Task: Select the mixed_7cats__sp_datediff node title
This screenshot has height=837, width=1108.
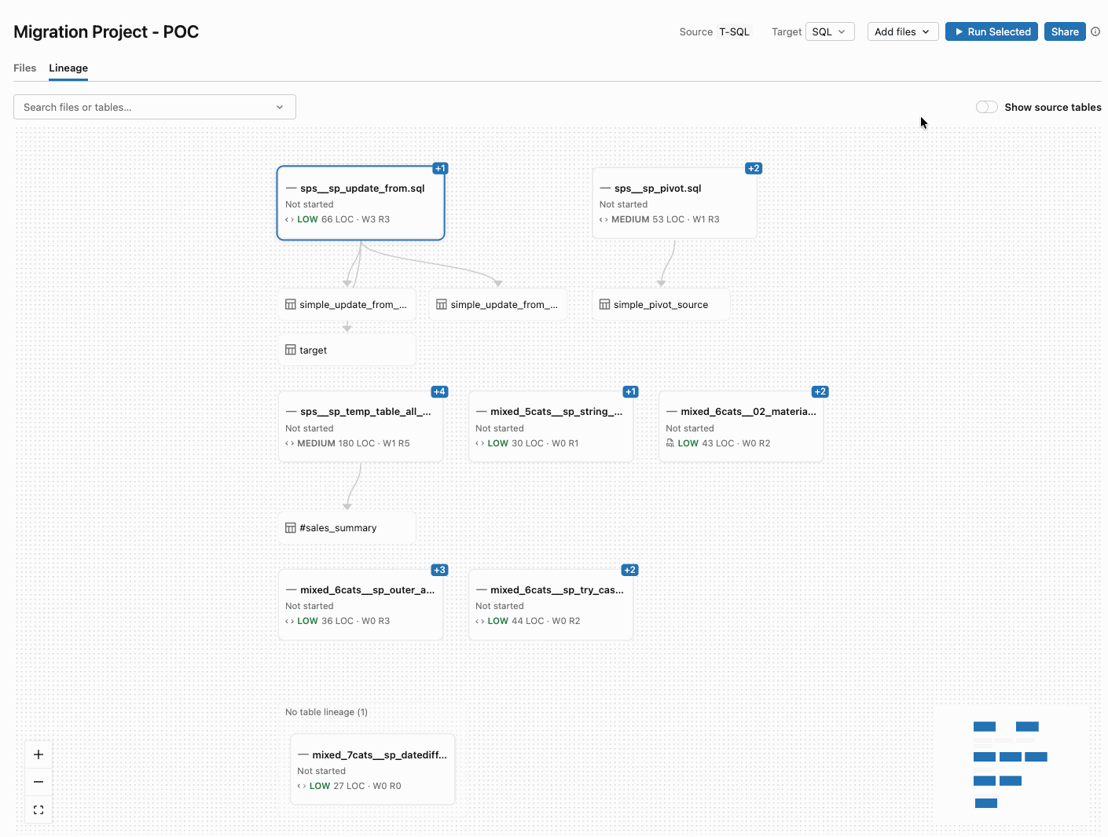Action: coord(380,755)
